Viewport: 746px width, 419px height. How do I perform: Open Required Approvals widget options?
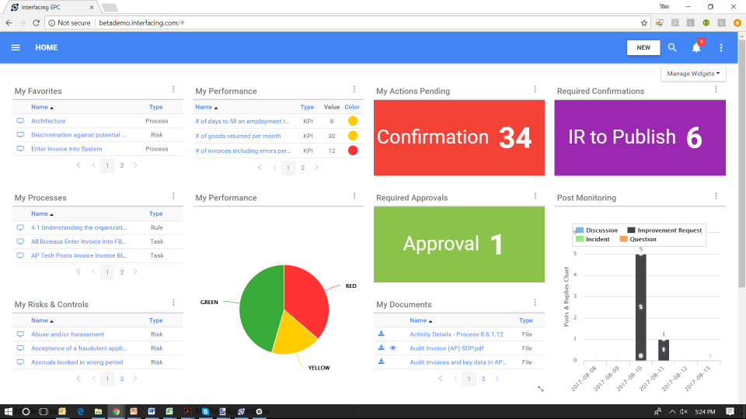click(x=535, y=196)
